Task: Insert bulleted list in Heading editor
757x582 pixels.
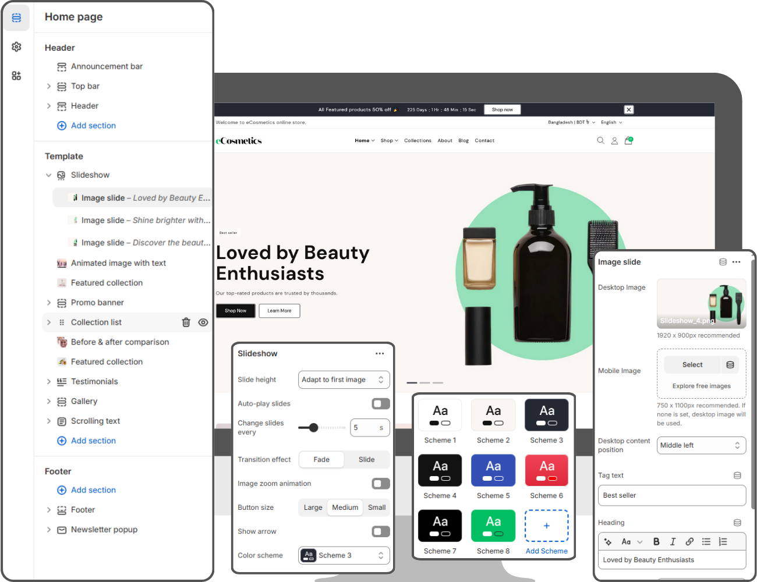Action: [x=706, y=541]
